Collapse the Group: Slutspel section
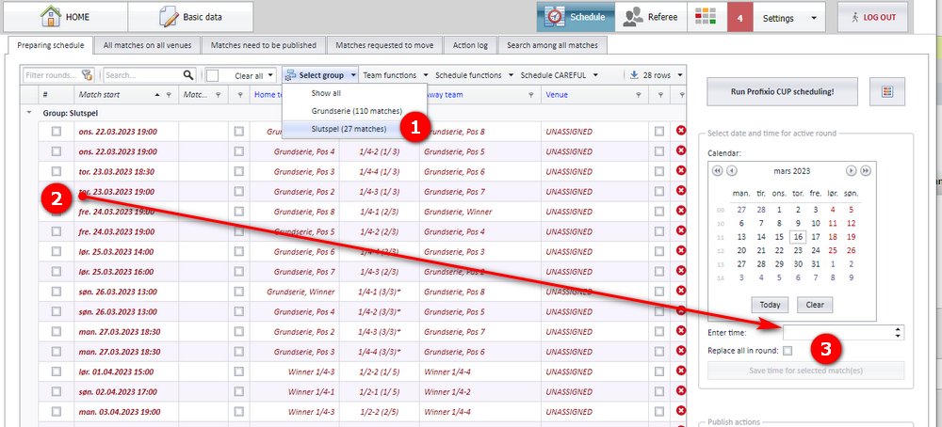Image resolution: width=942 pixels, height=427 pixels. [x=29, y=112]
